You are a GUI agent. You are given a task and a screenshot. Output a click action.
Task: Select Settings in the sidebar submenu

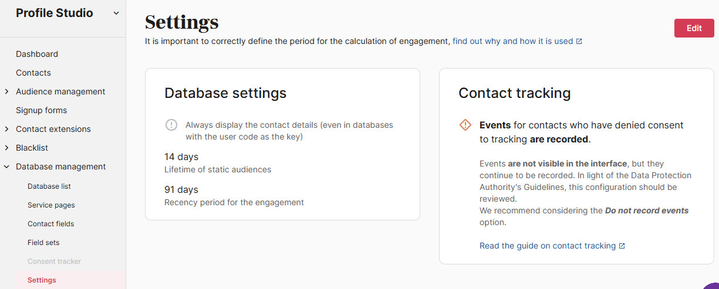click(42, 280)
